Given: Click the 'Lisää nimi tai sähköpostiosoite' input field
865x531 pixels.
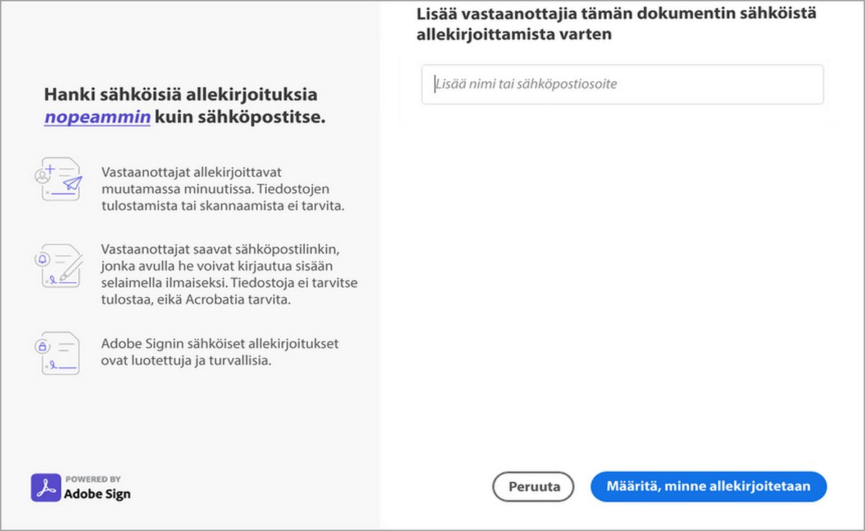Looking at the screenshot, I should pyautogui.click(x=622, y=84).
